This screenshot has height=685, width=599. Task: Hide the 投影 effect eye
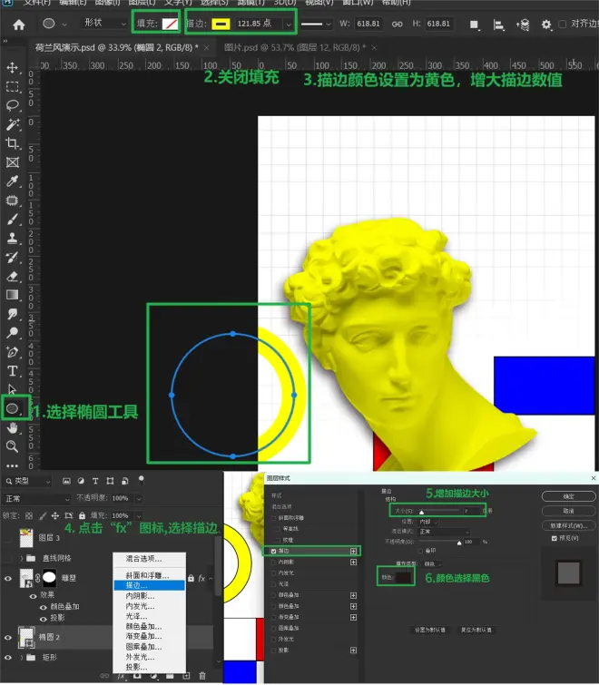coord(44,618)
